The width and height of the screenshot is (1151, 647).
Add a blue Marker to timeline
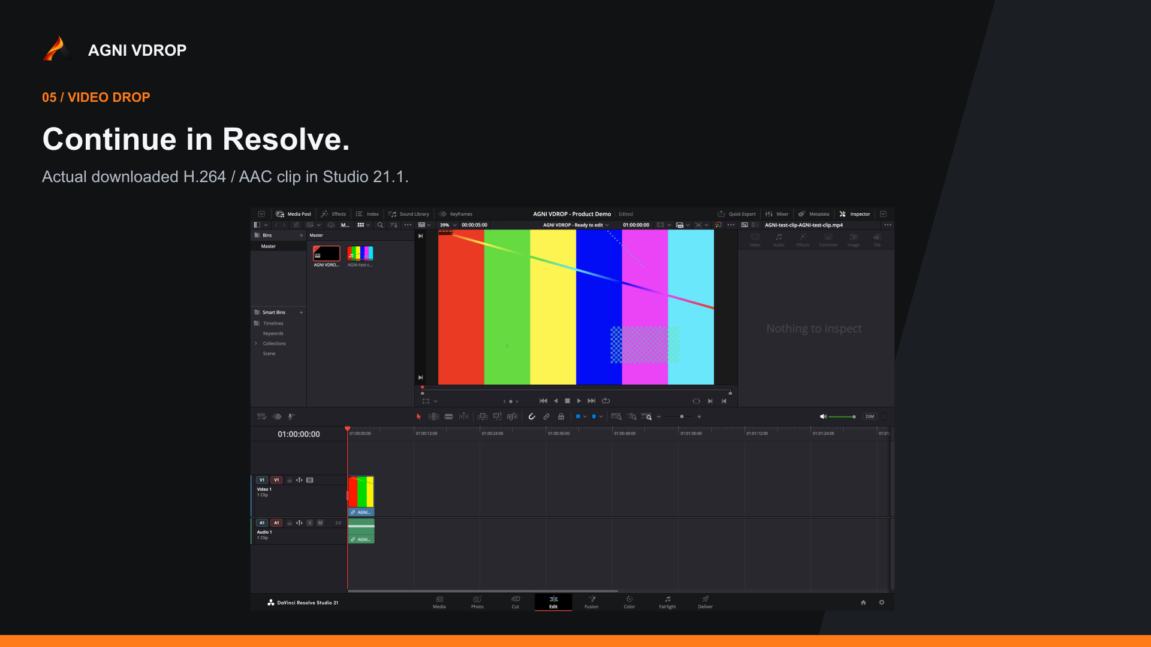tap(593, 416)
